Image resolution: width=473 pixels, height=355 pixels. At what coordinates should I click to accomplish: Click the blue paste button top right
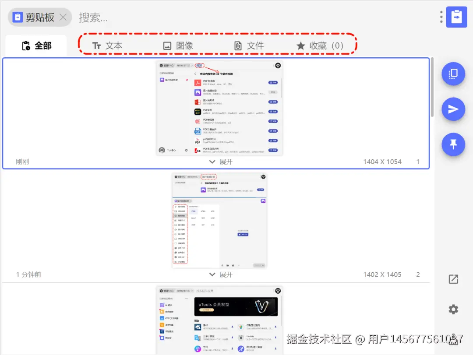[457, 17]
